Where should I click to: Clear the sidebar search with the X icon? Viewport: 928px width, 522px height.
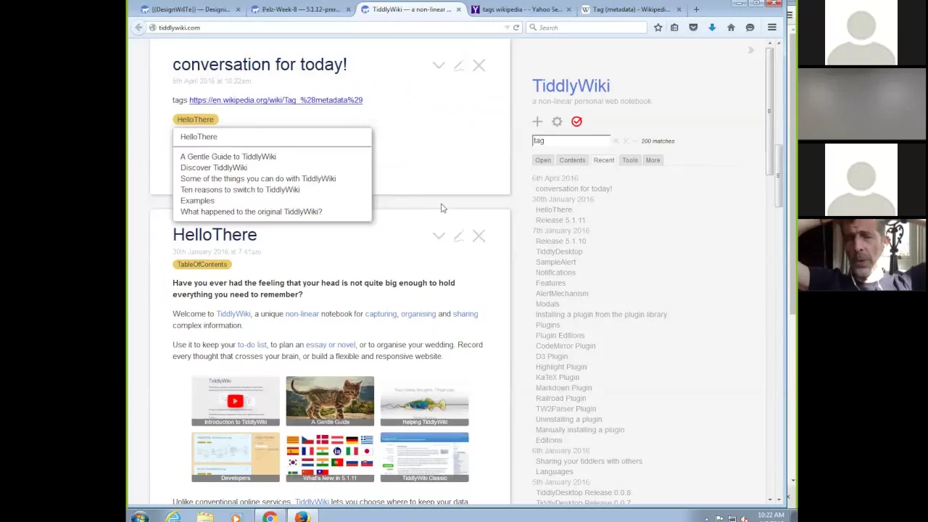tap(626, 141)
